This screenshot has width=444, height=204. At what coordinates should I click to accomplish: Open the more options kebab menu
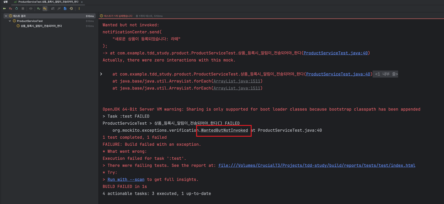click(79, 8)
